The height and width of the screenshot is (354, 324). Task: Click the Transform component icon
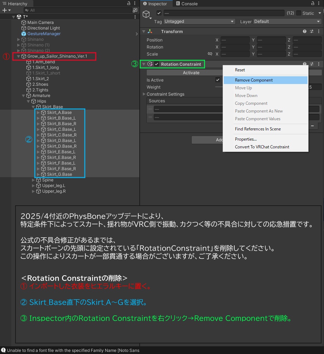[150, 31]
